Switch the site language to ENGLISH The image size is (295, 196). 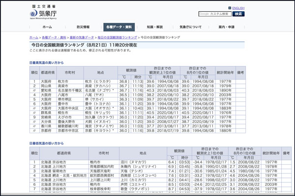(x=238, y=8)
